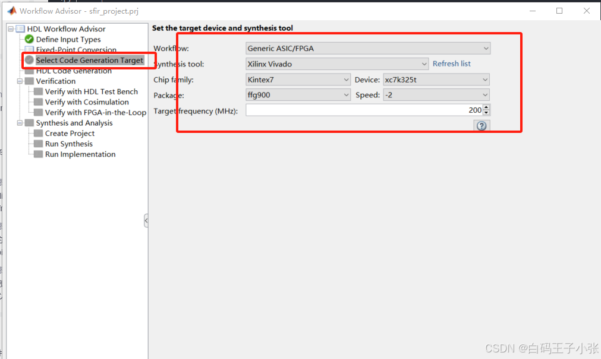
Task: Close the Workflow Advisor window
Action: tap(586, 11)
